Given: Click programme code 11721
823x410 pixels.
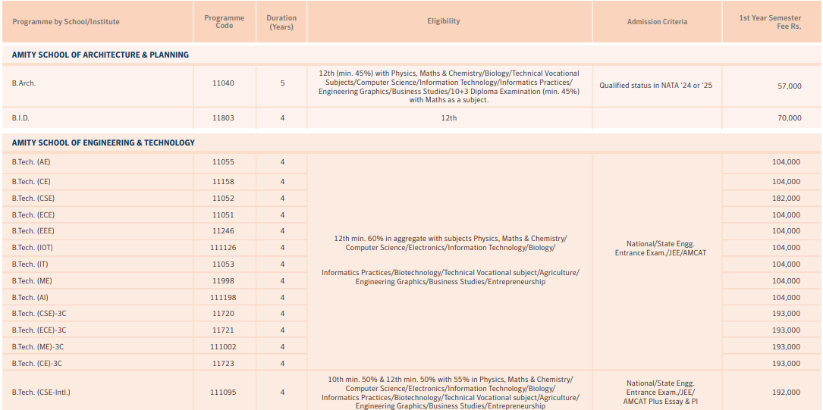Looking at the screenshot, I should 224,330.
